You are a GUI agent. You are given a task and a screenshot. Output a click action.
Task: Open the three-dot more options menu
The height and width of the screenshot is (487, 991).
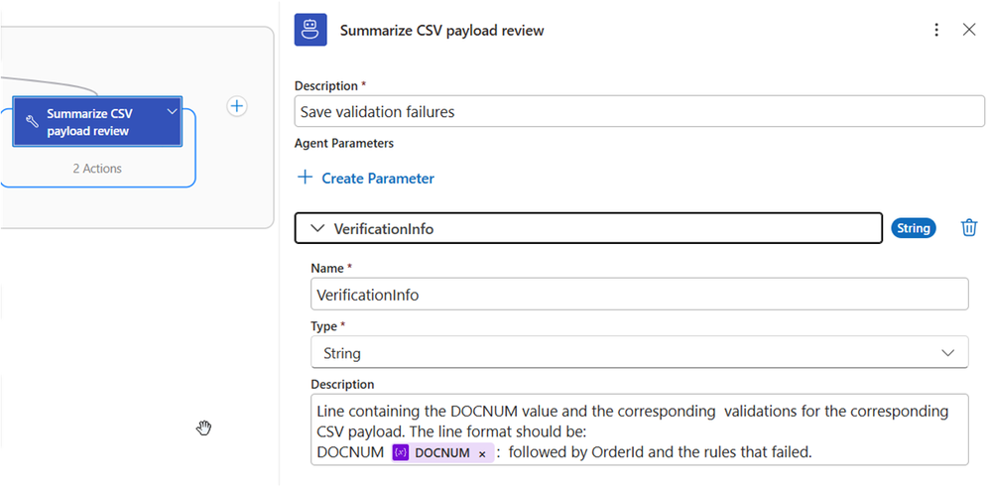tap(936, 30)
